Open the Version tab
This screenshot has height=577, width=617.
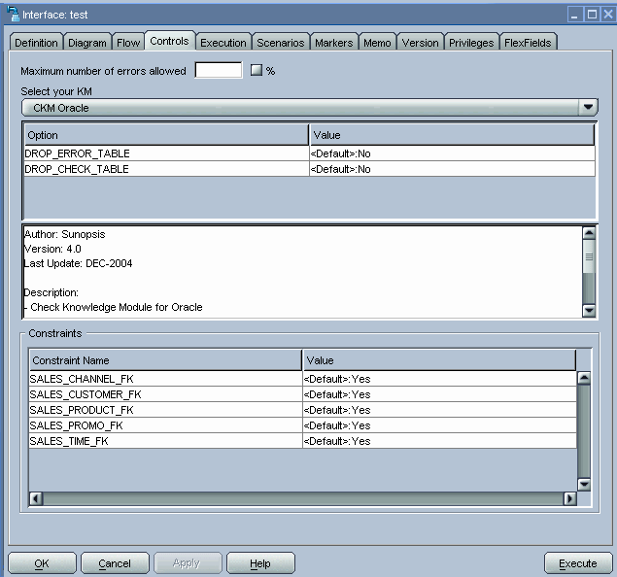pos(420,43)
